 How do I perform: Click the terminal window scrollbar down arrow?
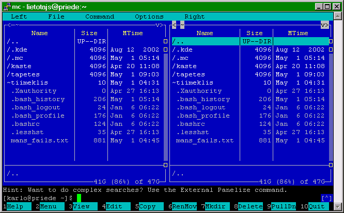point(337,206)
